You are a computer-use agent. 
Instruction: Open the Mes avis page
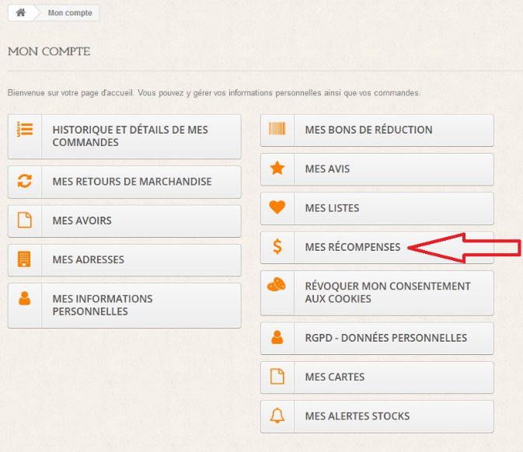click(377, 169)
